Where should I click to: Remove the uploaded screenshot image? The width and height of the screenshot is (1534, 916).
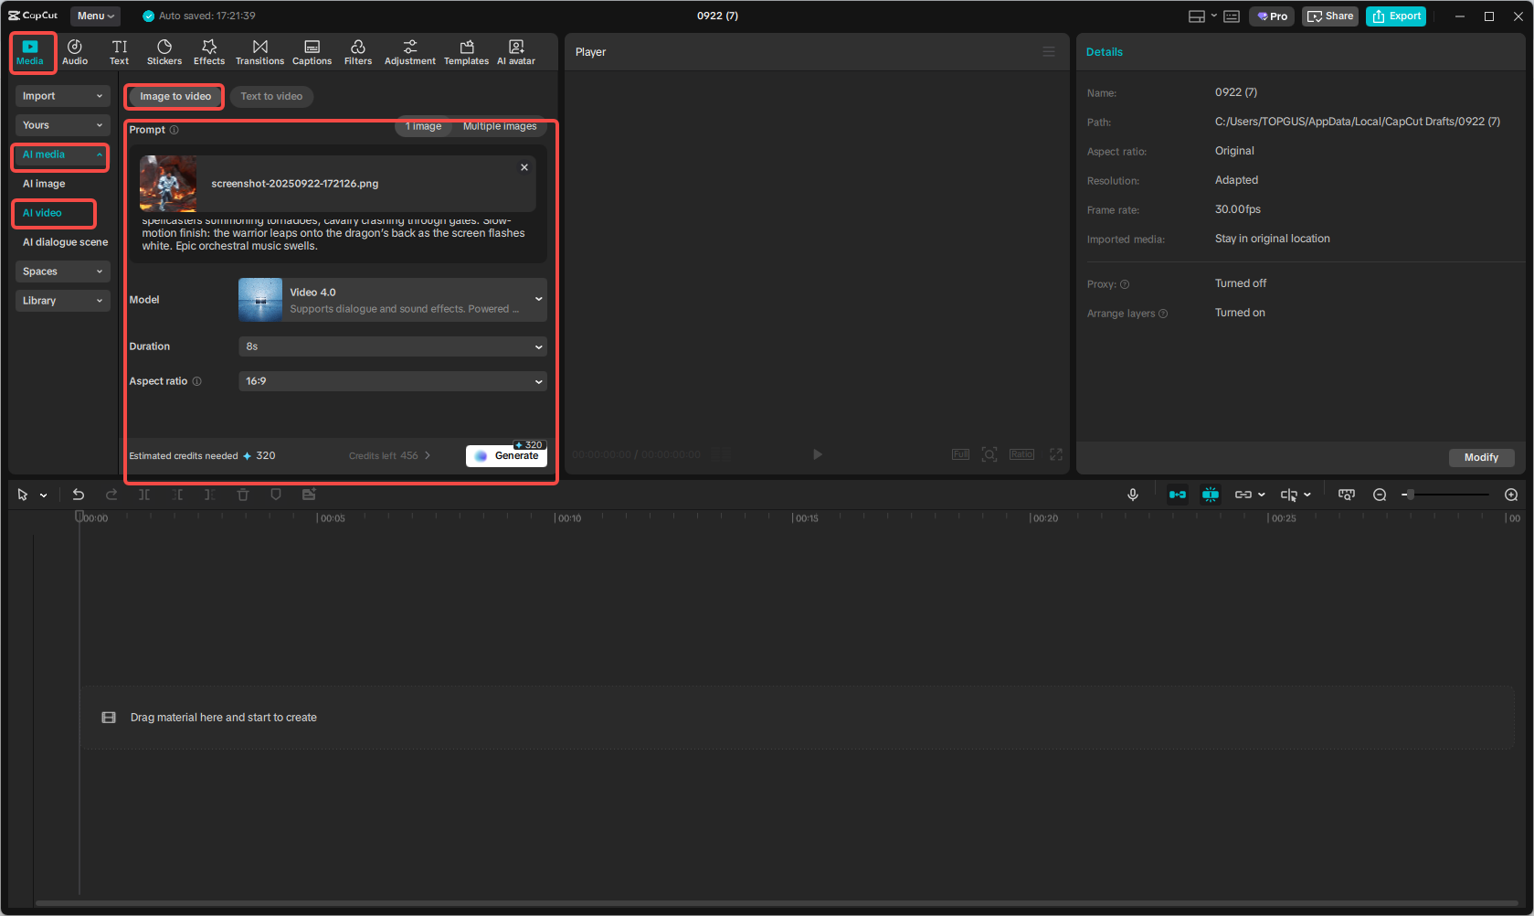524,167
